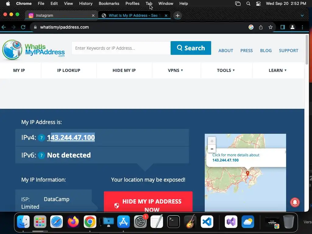Image resolution: width=312 pixels, height=234 pixels.
Task: Expand the tab search chevron
Action: pos(302,16)
